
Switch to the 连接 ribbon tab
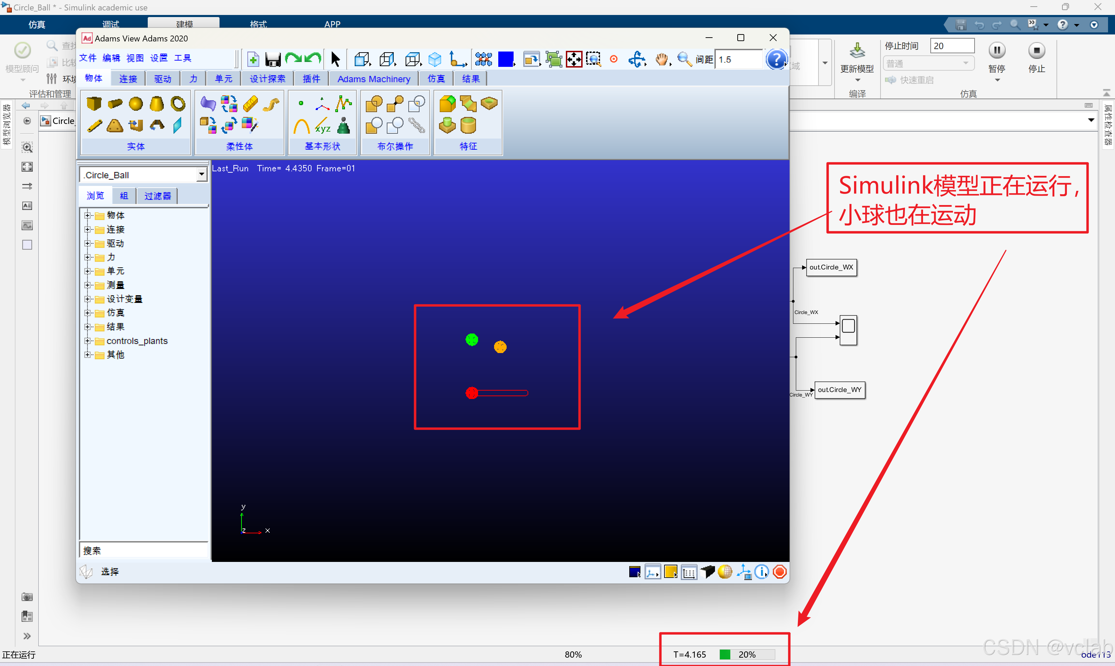(x=128, y=79)
